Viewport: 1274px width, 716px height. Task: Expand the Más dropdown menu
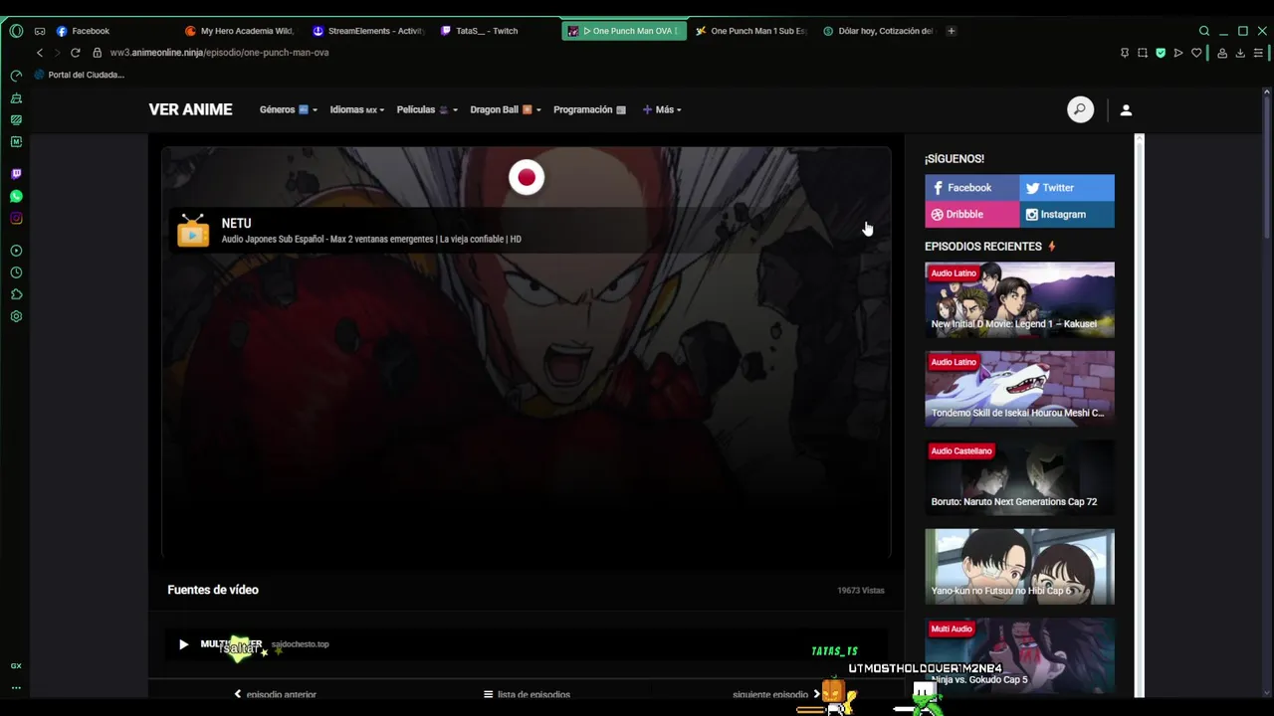pos(662,109)
